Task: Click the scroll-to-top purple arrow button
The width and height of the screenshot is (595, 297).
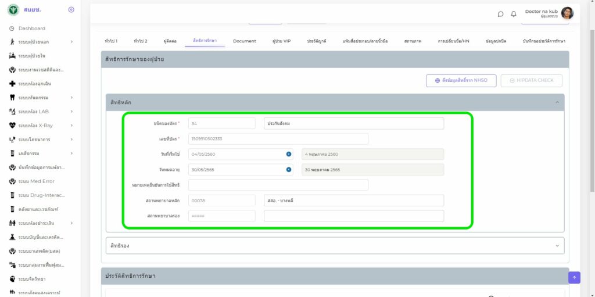Action: (x=574, y=278)
